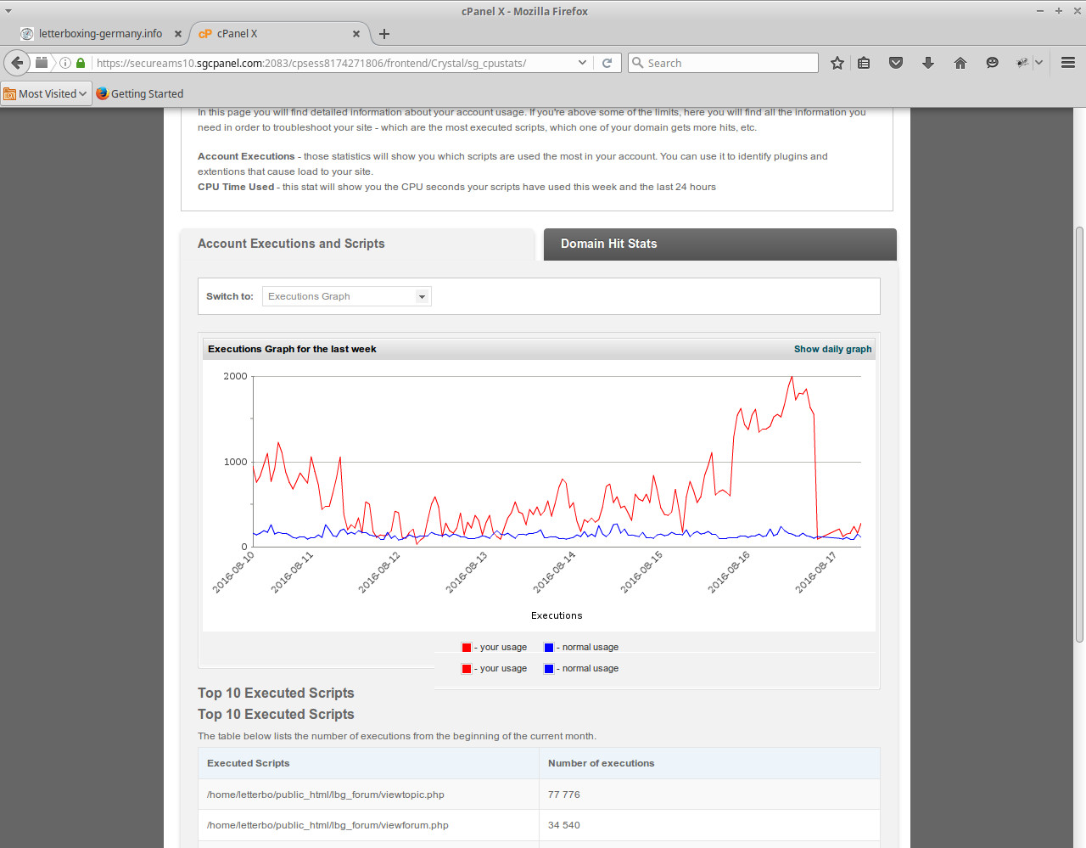
Task: Open a new browser tab
Action: click(384, 34)
